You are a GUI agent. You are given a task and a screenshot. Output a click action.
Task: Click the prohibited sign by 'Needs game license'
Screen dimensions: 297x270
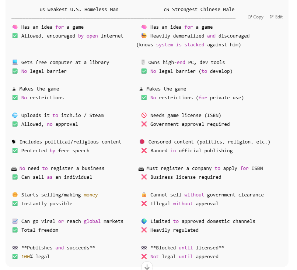(x=144, y=115)
